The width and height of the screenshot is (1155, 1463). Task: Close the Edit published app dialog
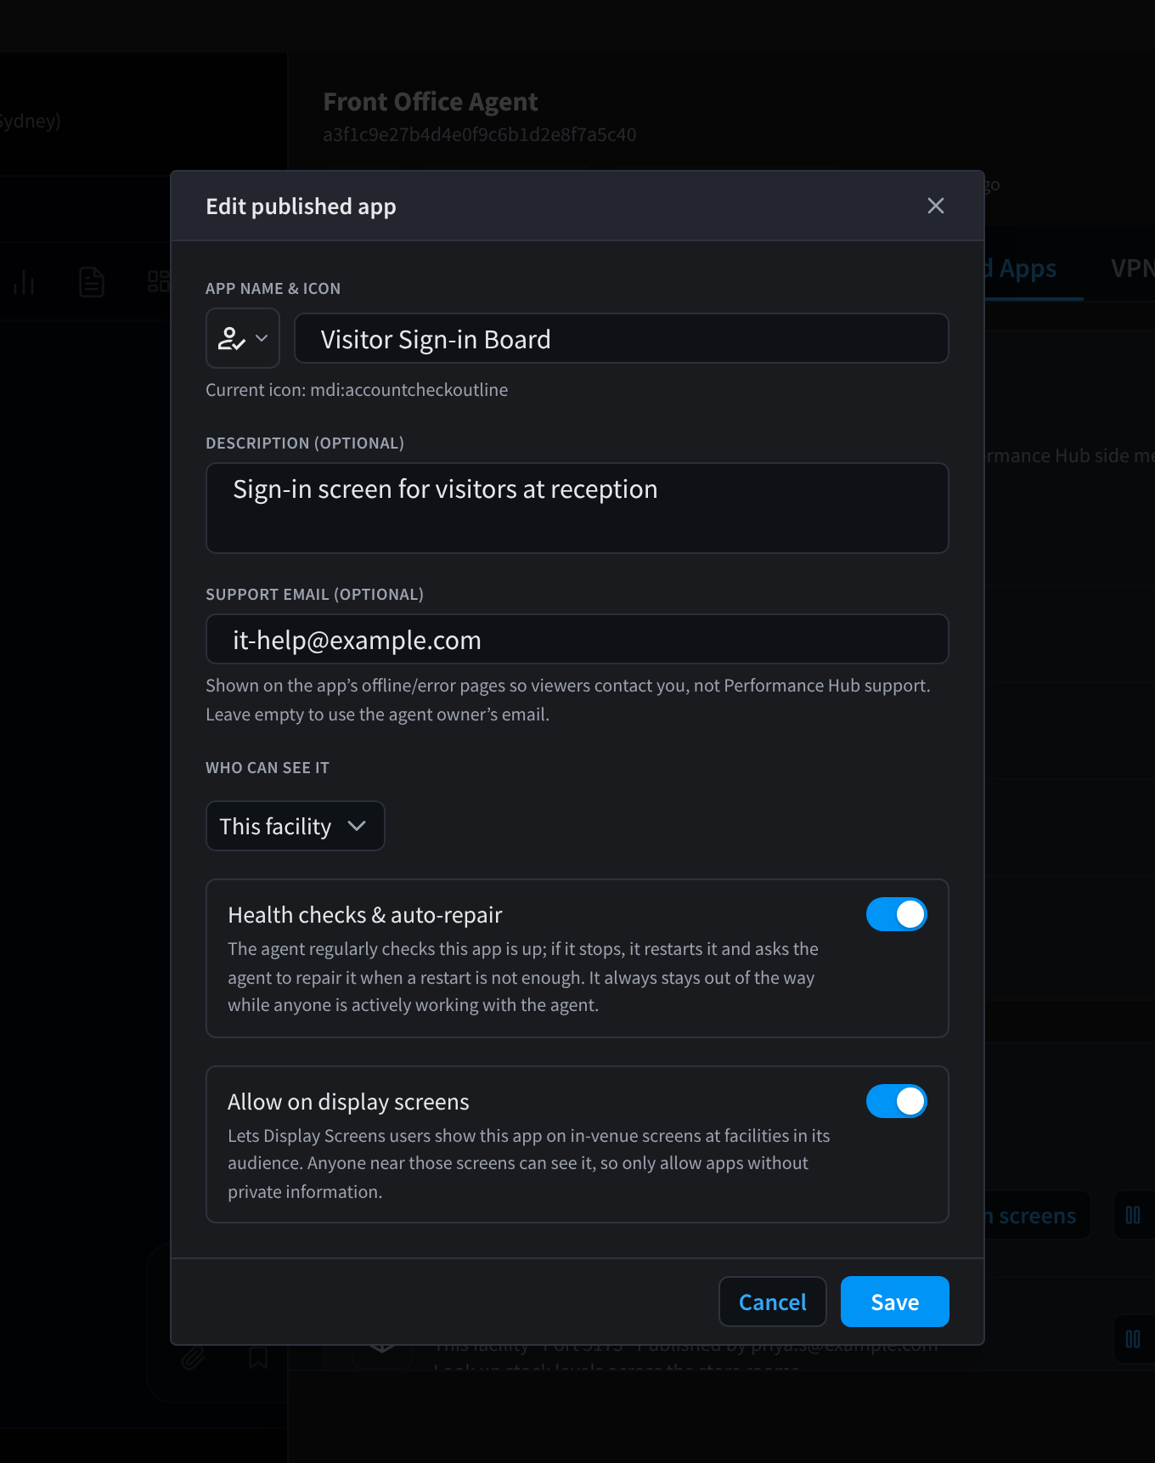coord(935,206)
